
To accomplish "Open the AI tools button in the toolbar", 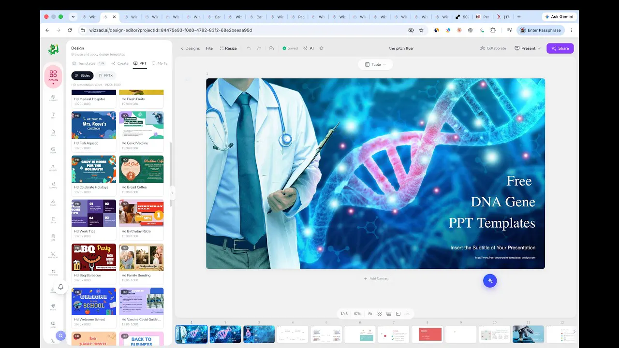I will coord(309,48).
